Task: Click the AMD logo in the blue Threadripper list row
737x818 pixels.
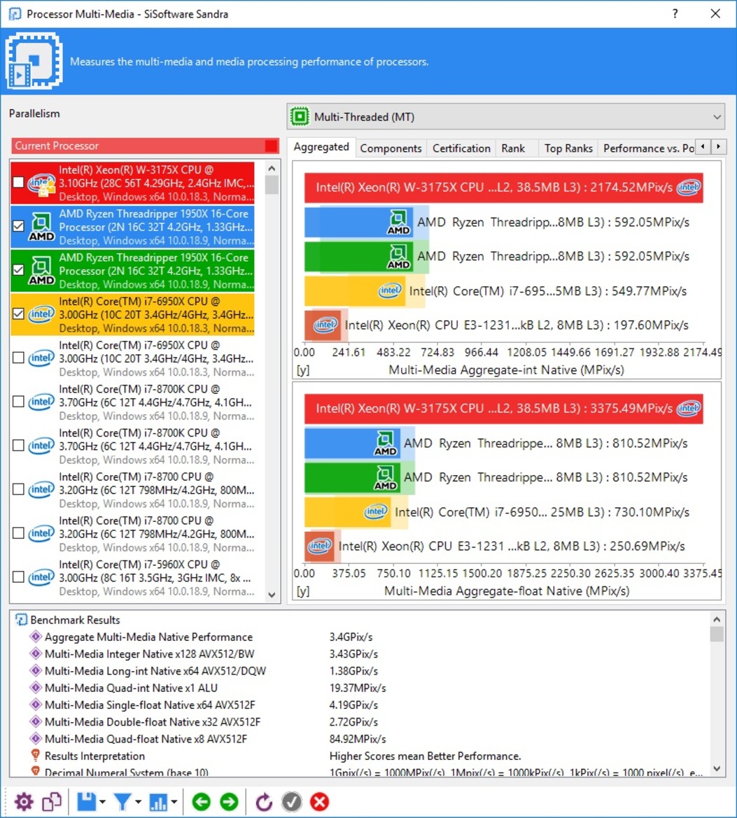Action: point(41,227)
